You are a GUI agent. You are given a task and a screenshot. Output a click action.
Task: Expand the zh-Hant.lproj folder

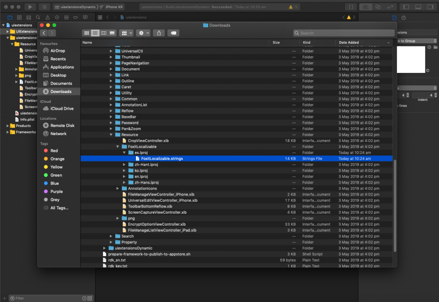pos(124,165)
